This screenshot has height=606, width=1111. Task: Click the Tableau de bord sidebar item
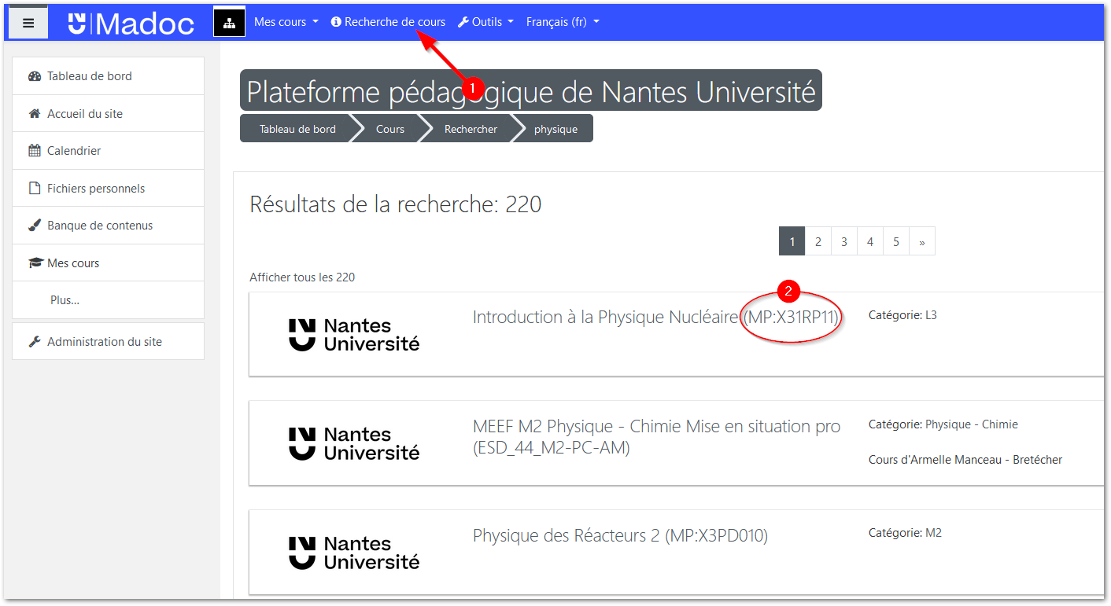pos(89,76)
